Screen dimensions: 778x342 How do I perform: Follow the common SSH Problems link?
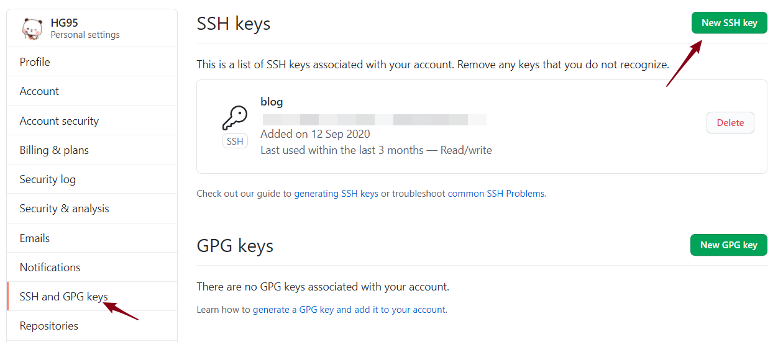tap(496, 194)
